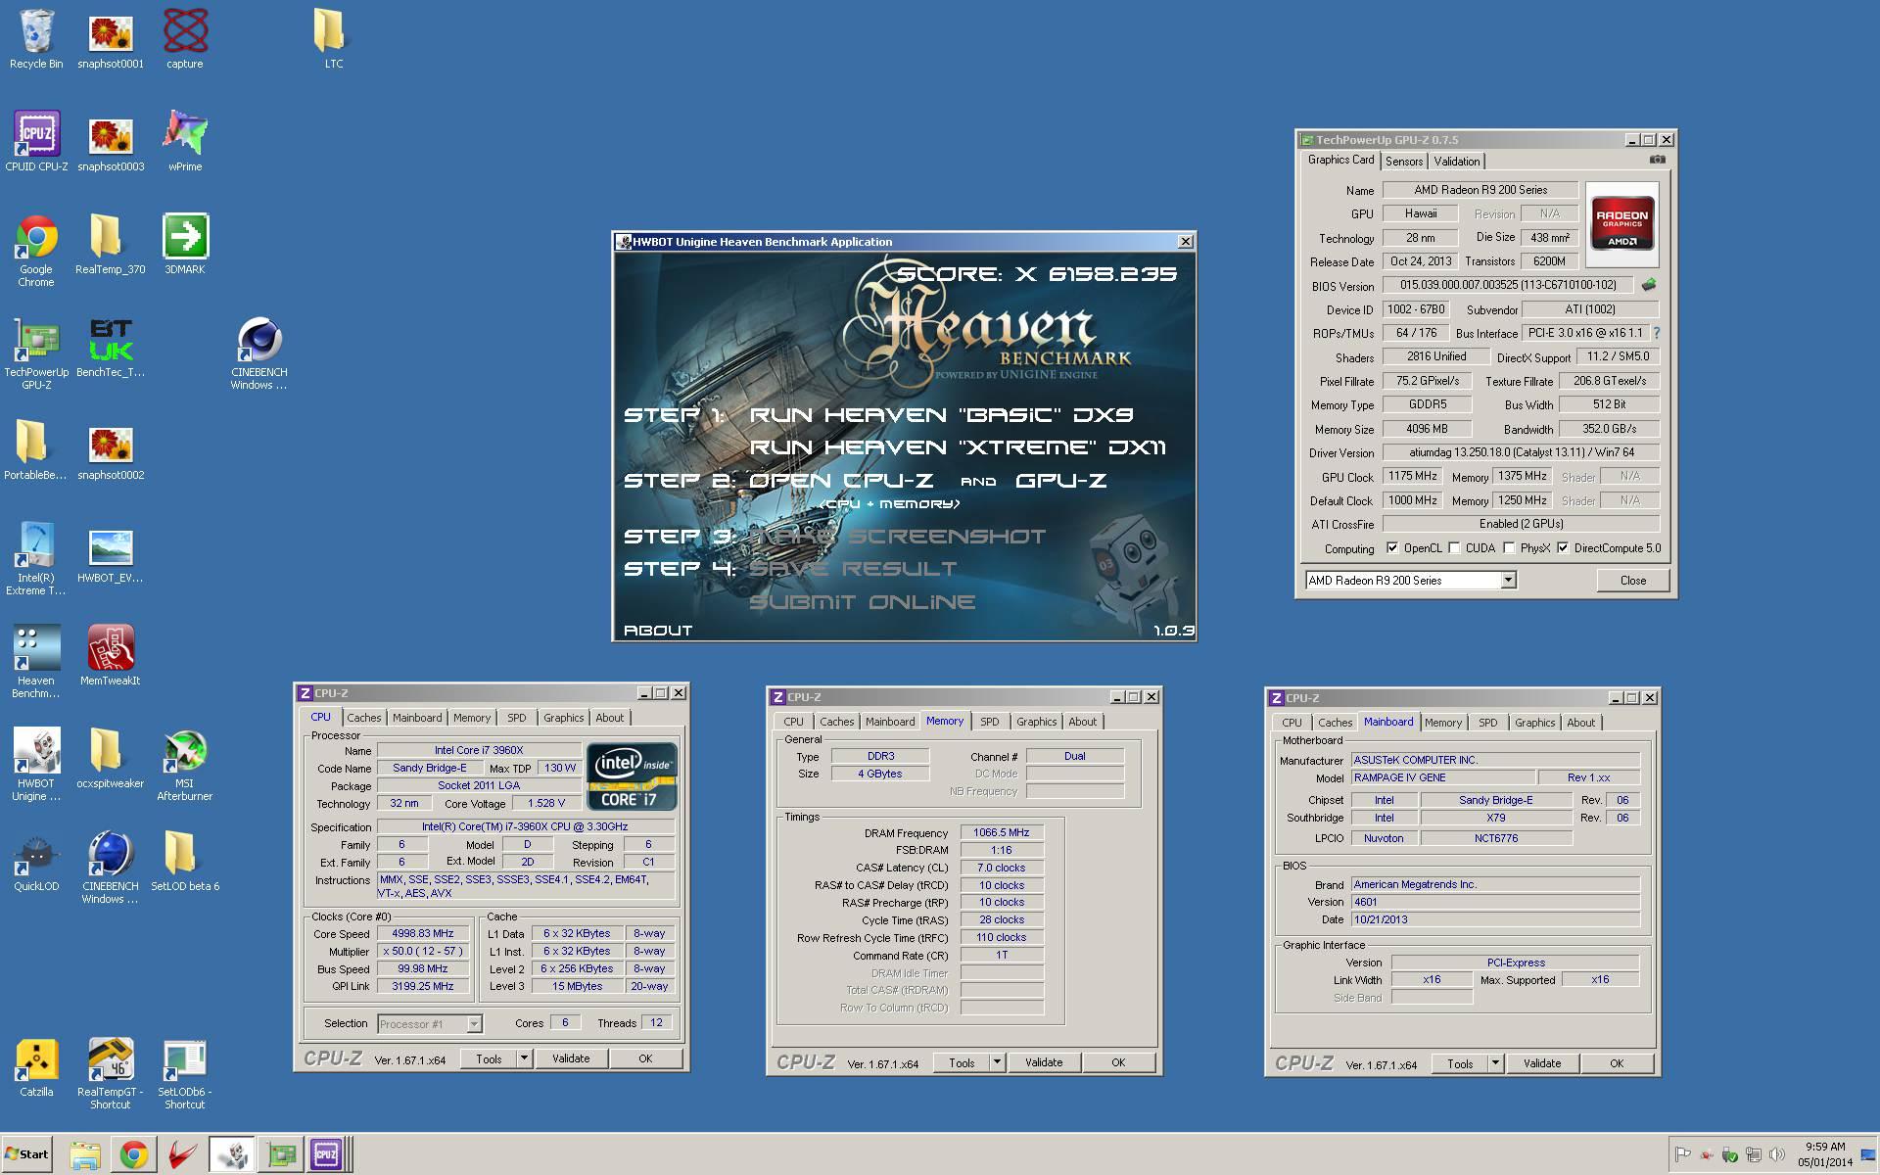
Task: Open File Explorer taskbar icon
Action: [85, 1155]
